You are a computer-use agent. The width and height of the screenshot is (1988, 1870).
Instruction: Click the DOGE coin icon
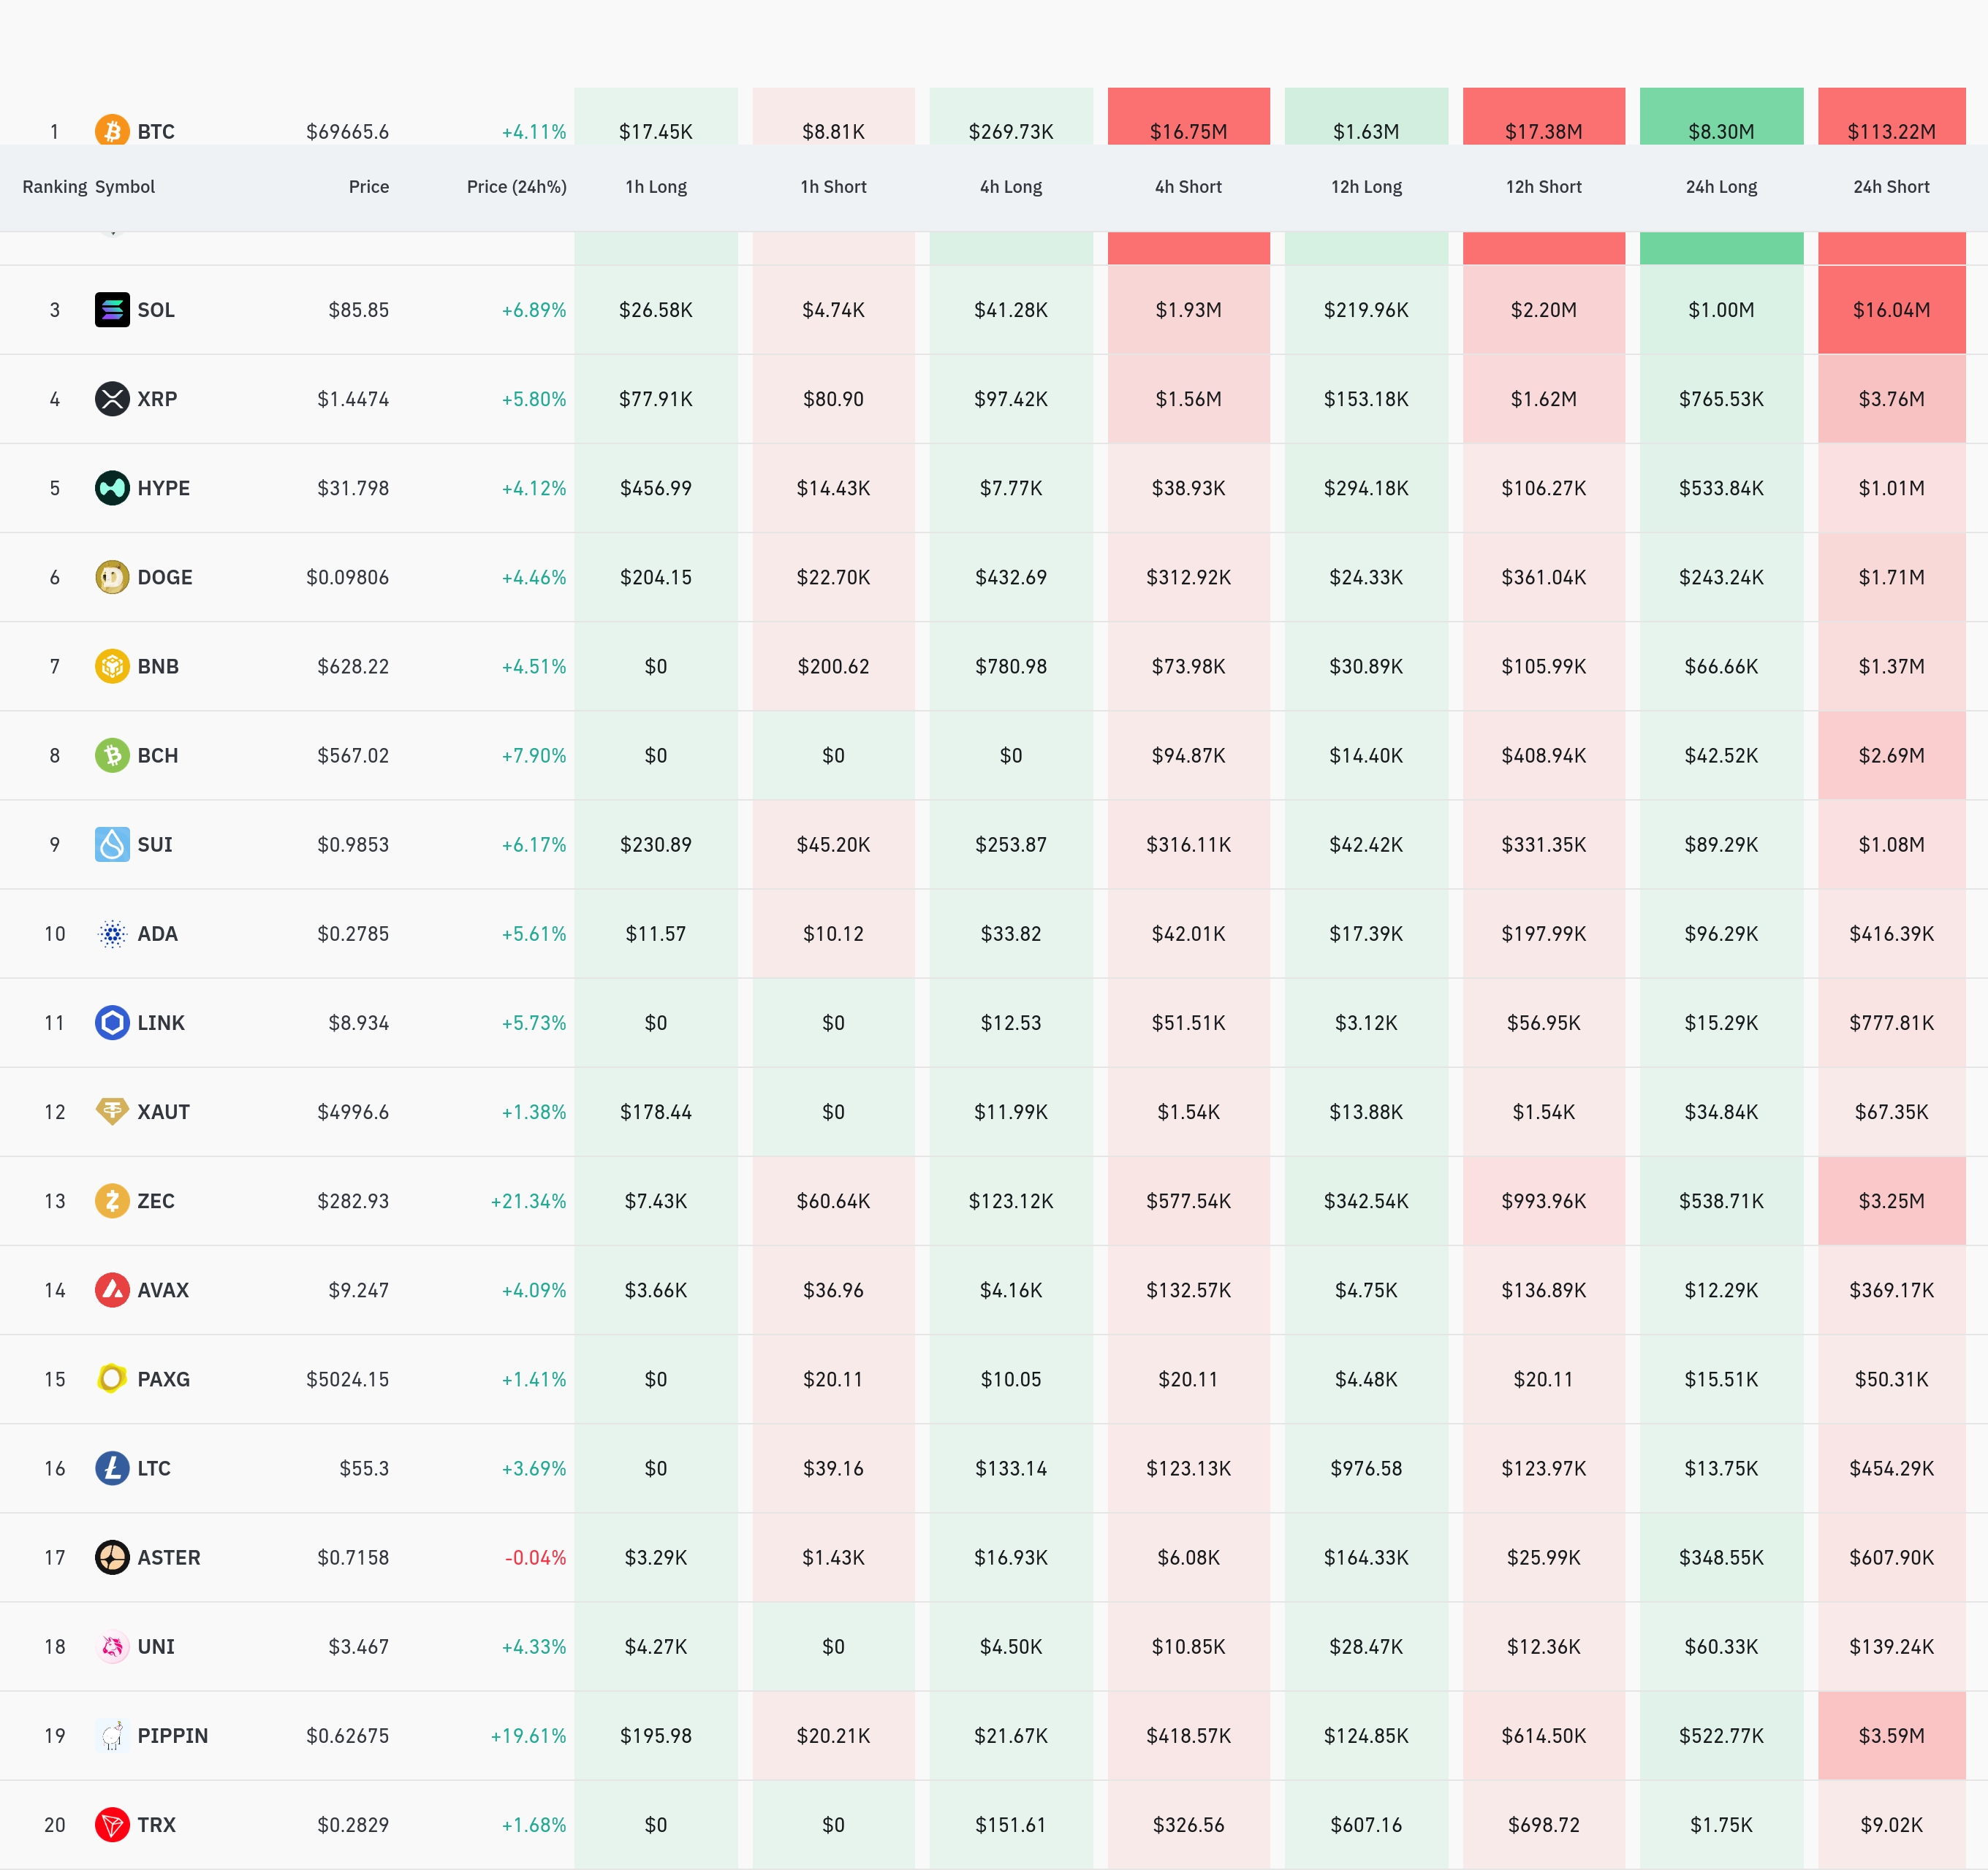click(112, 576)
